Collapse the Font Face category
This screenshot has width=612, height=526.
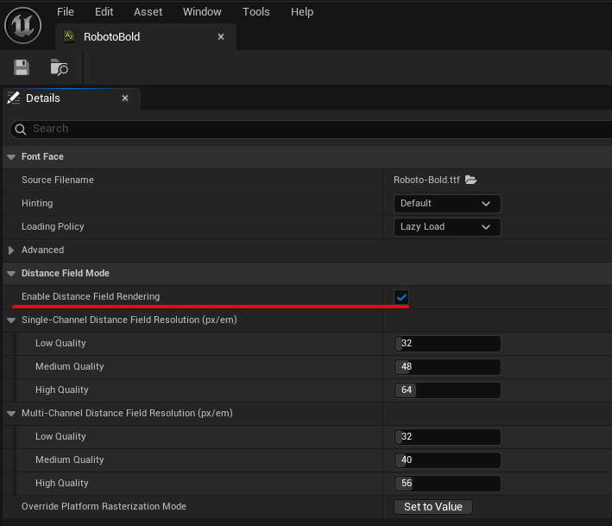pos(11,157)
